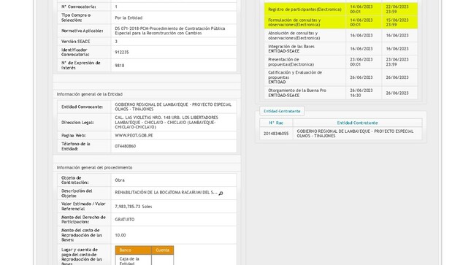The width and height of the screenshot is (471, 265).
Task: Click the Integración de las Bases row
Action: [x=340, y=49]
